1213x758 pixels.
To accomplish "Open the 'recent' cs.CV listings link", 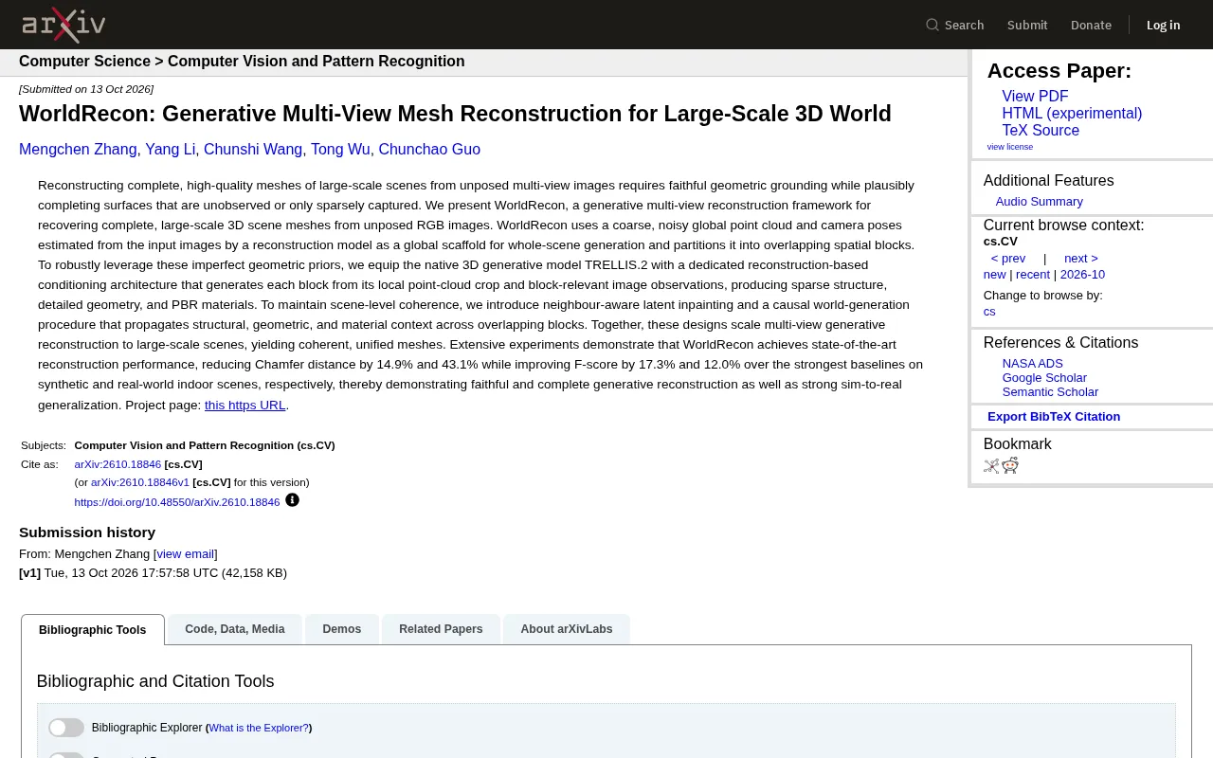I will pyautogui.click(x=1033, y=275).
